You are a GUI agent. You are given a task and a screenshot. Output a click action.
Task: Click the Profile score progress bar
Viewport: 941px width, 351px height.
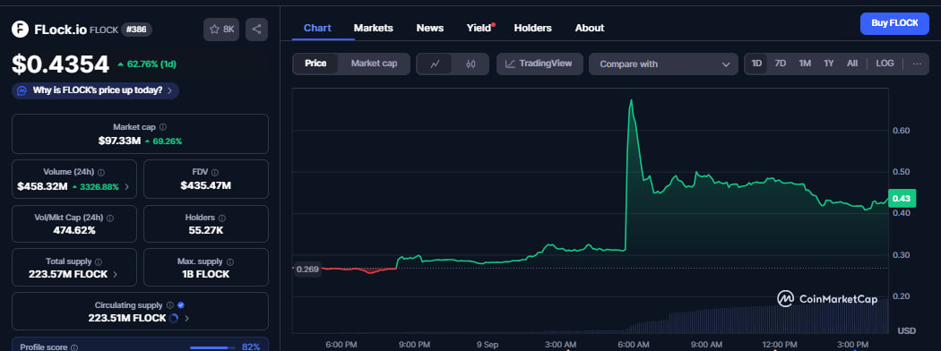point(213,347)
